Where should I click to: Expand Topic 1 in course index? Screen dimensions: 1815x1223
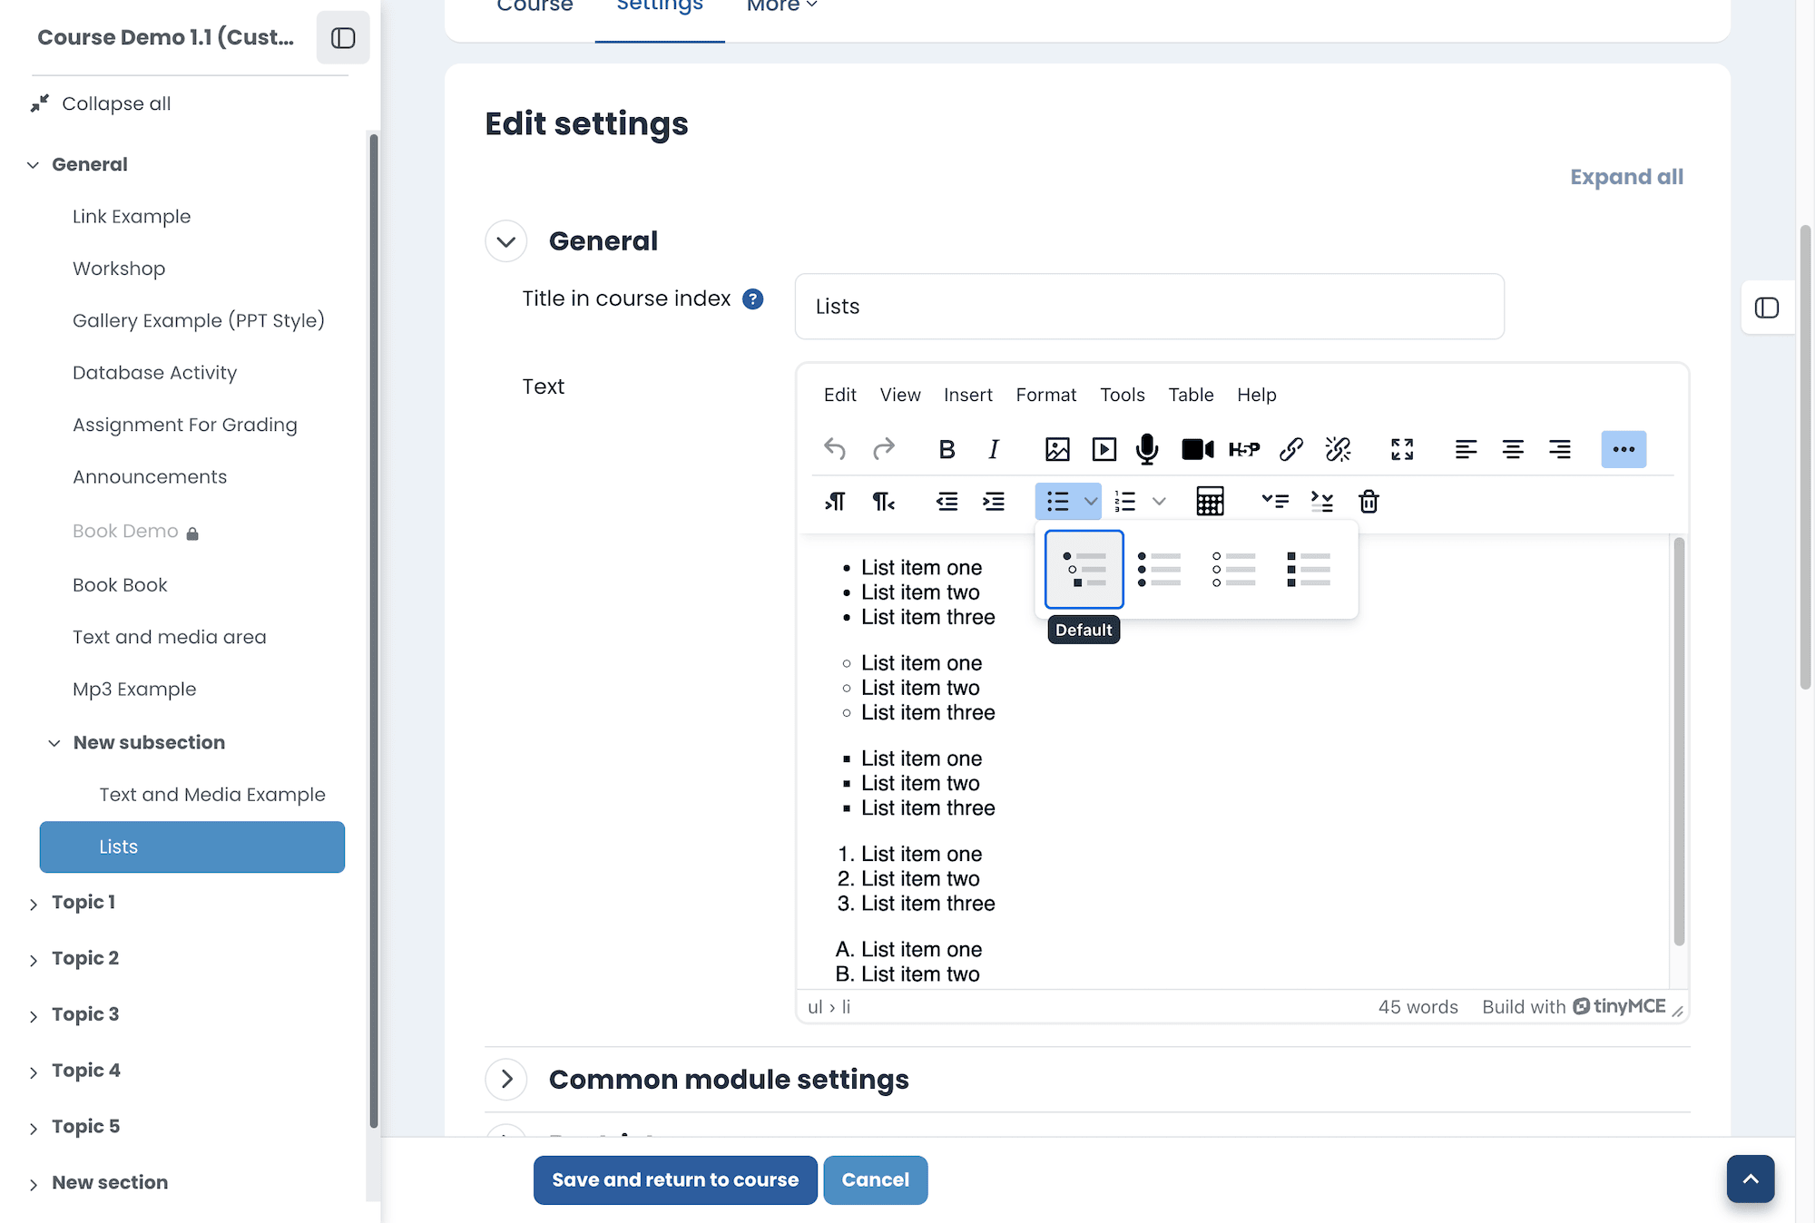[33, 904]
